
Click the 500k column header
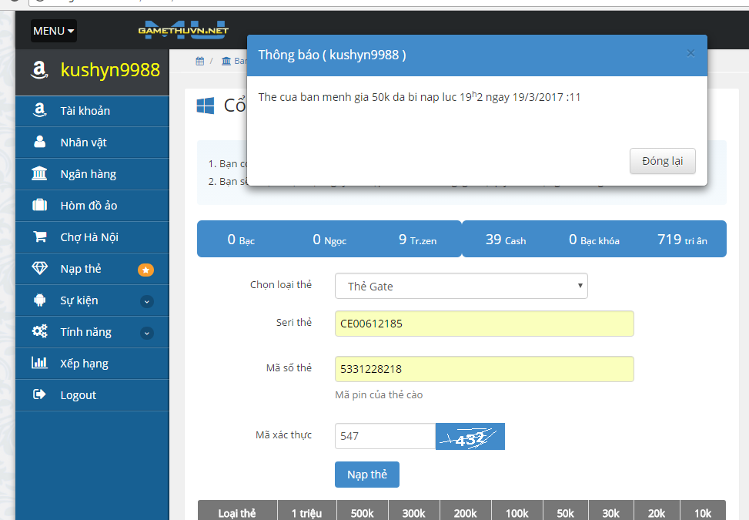[363, 512]
